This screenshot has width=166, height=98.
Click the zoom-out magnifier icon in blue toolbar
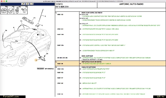click(x=27, y=4)
